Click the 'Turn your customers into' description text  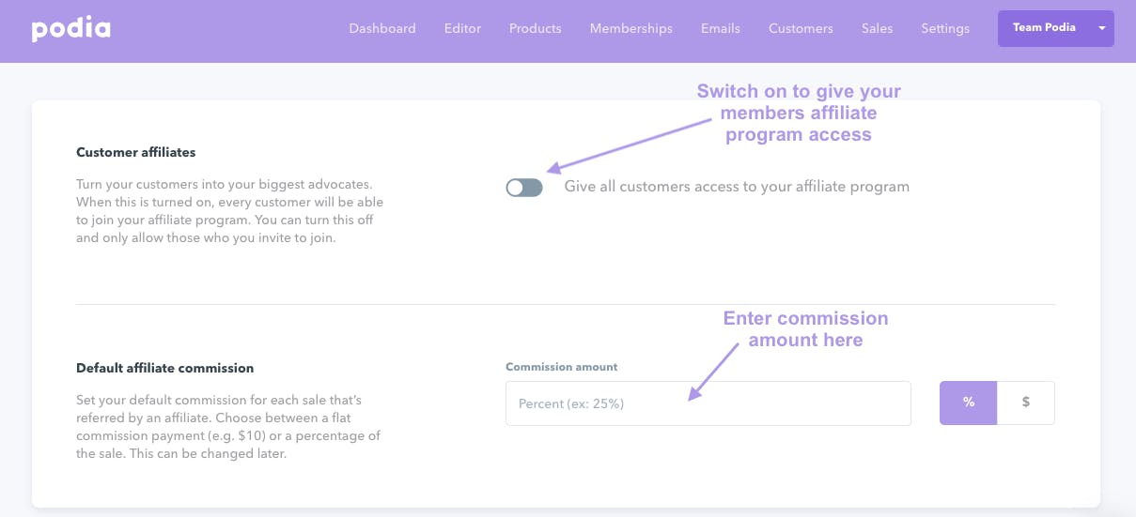[x=230, y=211]
